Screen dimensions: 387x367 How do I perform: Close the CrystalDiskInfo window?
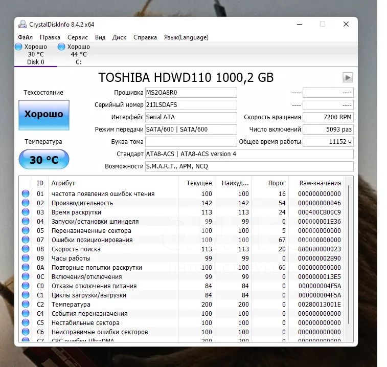coord(346,24)
